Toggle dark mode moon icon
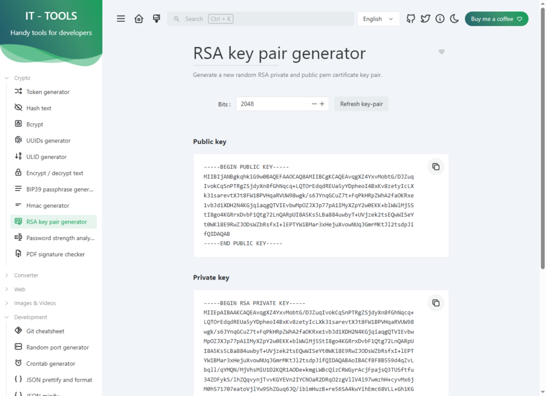 click(454, 19)
